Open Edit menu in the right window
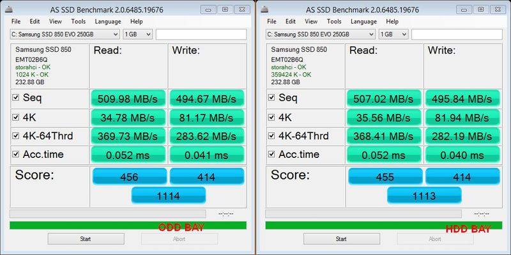Image resolution: width=511 pixels, height=255 pixels. point(291,22)
